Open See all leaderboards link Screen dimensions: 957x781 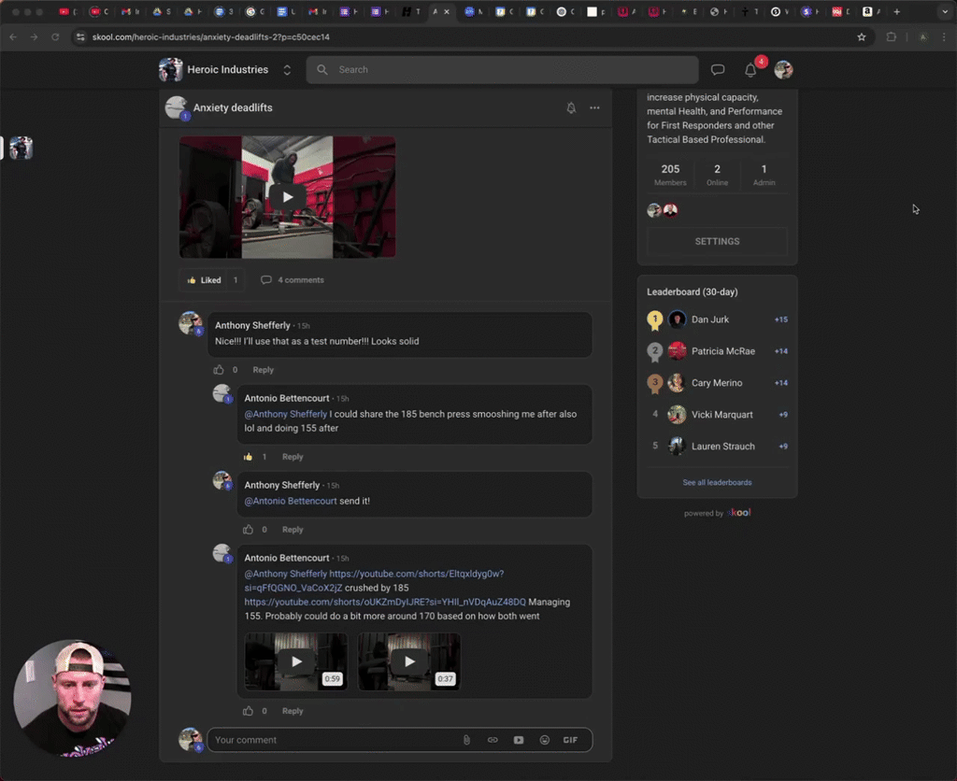coord(717,483)
